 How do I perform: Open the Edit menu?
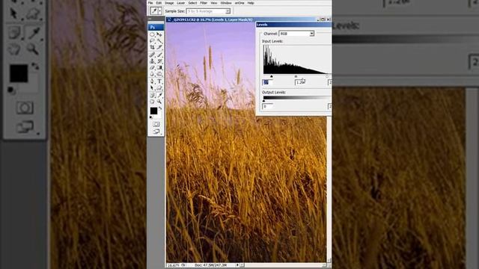tap(159, 3)
